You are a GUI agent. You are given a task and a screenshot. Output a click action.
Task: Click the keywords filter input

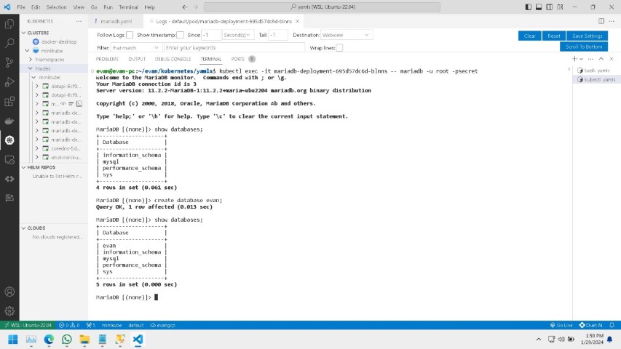[x=234, y=48]
